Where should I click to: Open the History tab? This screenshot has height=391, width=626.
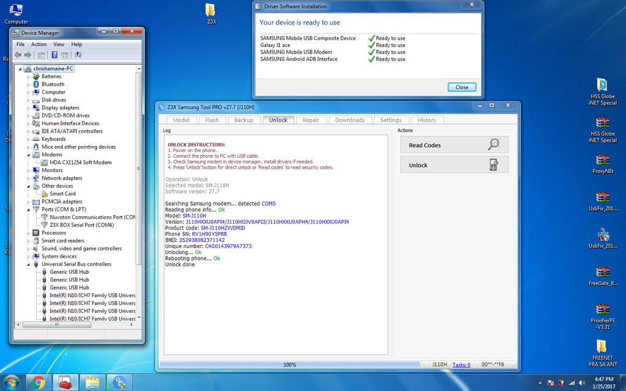pyautogui.click(x=427, y=120)
